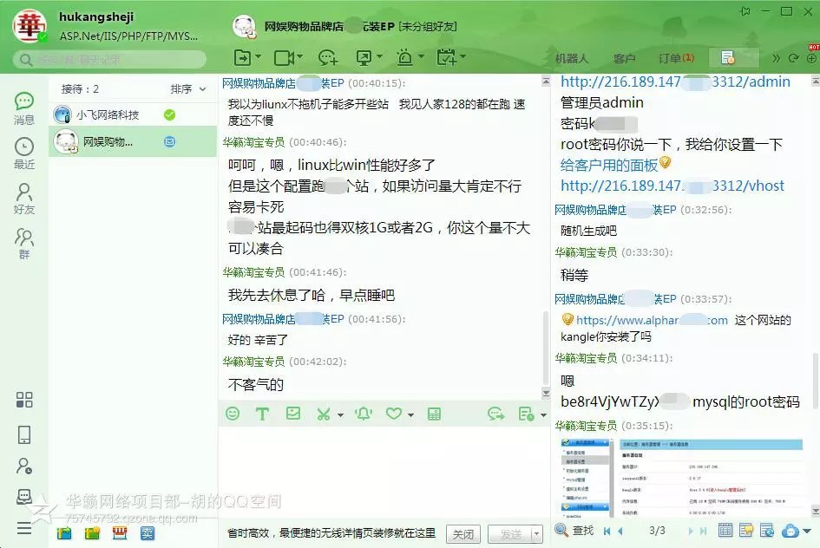Switch to the 订单(1) tab
The image size is (820, 548).
(676, 58)
